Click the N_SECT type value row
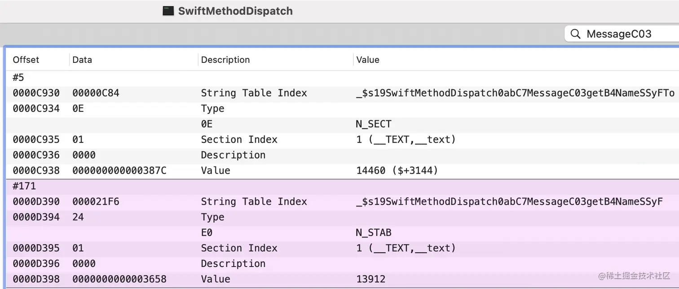Viewport: 679px width, 289px height. pyautogui.click(x=373, y=124)
